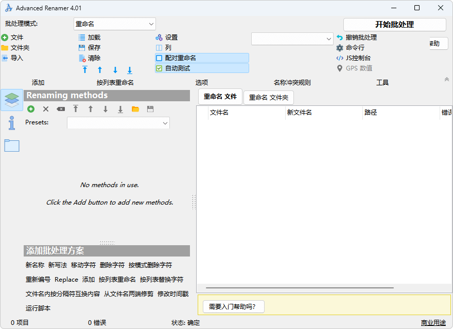453x329 pixels.
Task: Move method down with gray down arrow
Action: click(106, 109)
